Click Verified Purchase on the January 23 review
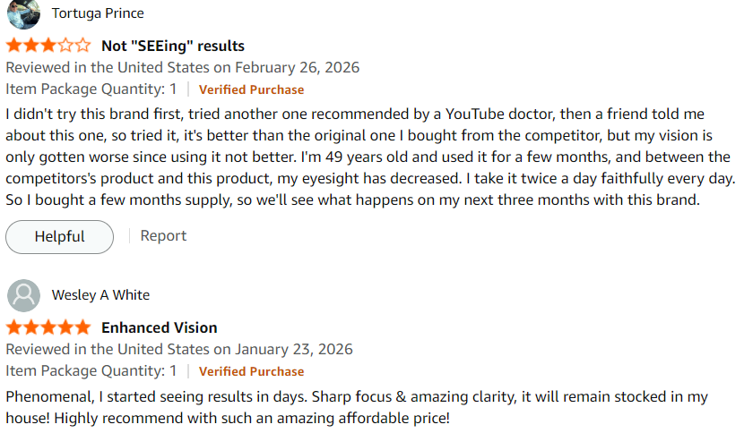Viewport: 744px width, 433px height. click(251, 371)
